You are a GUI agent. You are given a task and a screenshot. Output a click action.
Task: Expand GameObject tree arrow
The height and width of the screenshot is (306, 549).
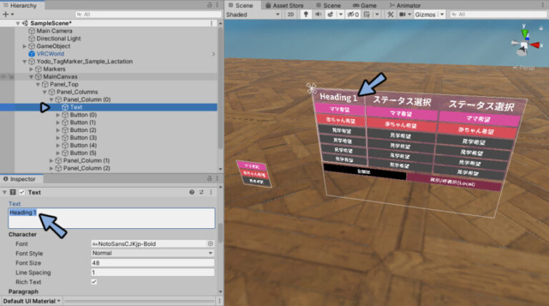[x=24, y=46]
